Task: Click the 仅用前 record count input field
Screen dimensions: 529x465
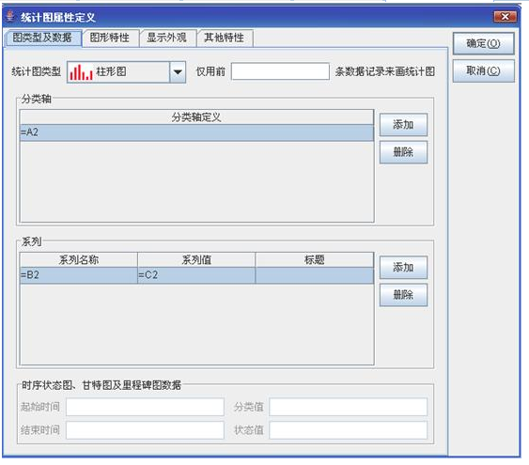Action: (x=280, y=71)
